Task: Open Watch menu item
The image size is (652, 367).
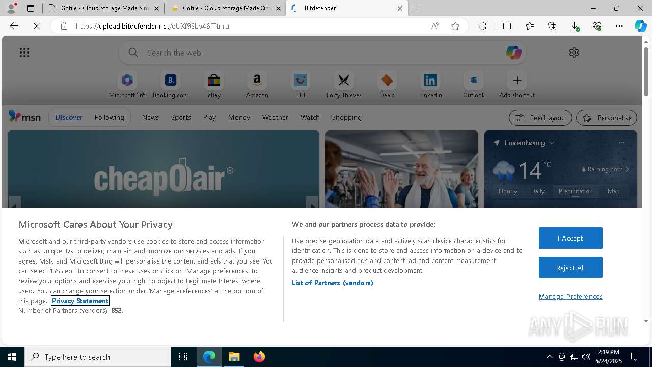Action: (310, 117)
